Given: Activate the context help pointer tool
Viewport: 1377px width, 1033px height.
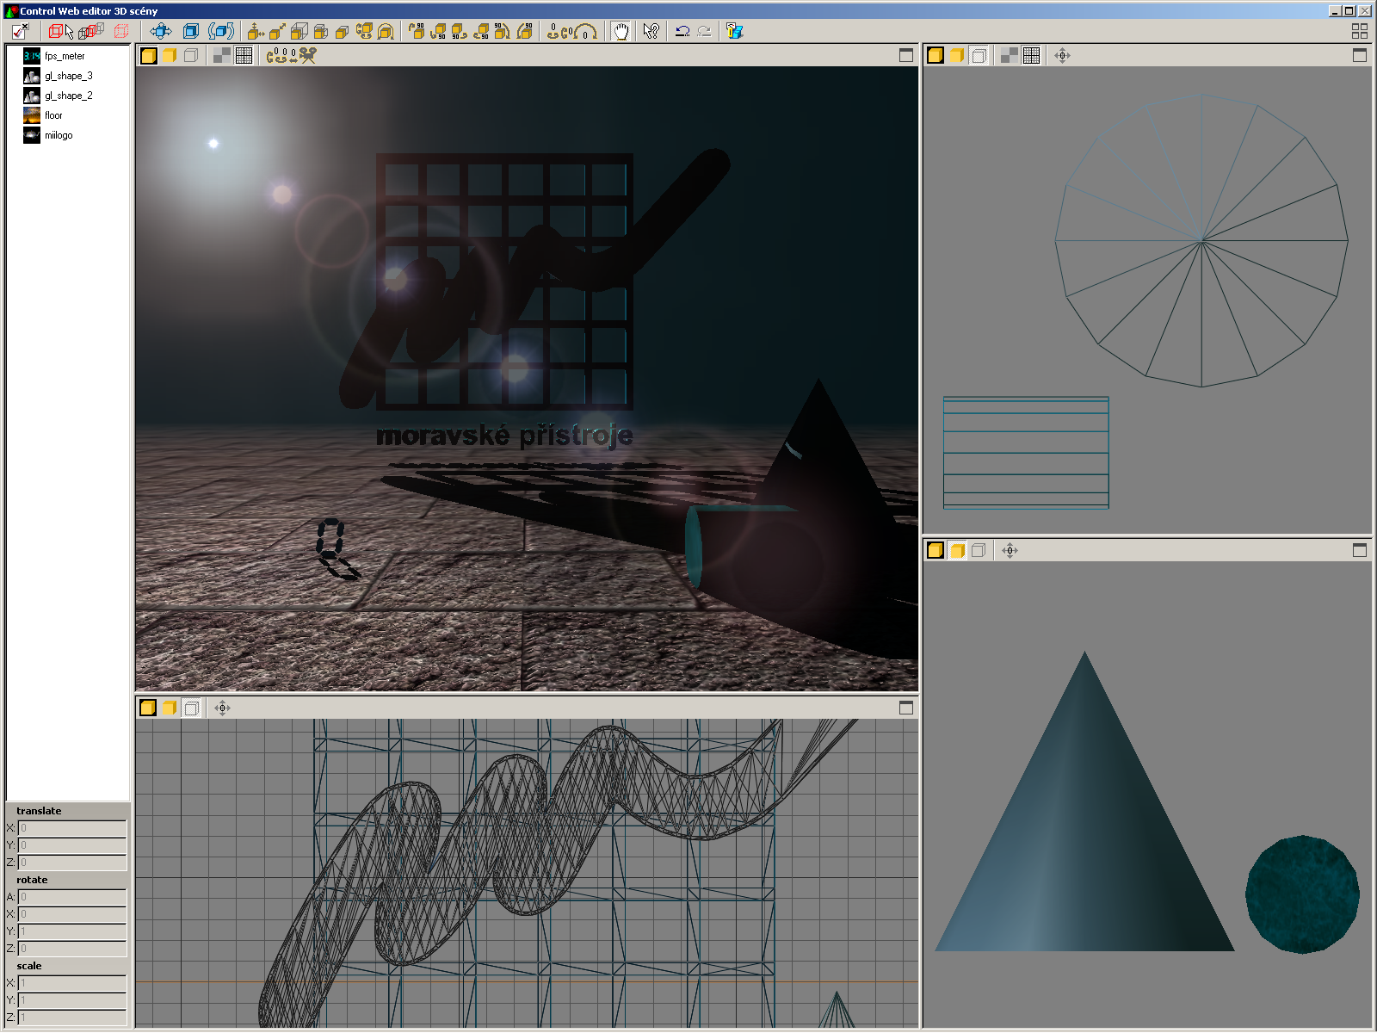Looking at the screenshot, I should coord(651,32).
